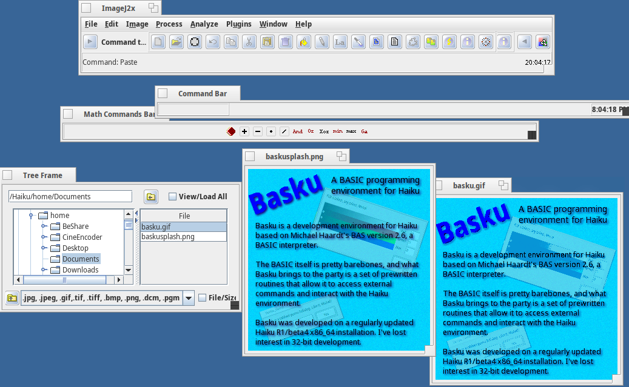
Task: Click the tree scrollbar down arrow
Action: (129, 270)
